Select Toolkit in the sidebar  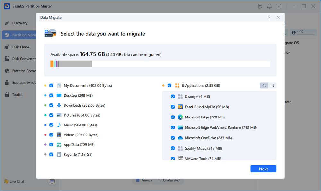17,95
